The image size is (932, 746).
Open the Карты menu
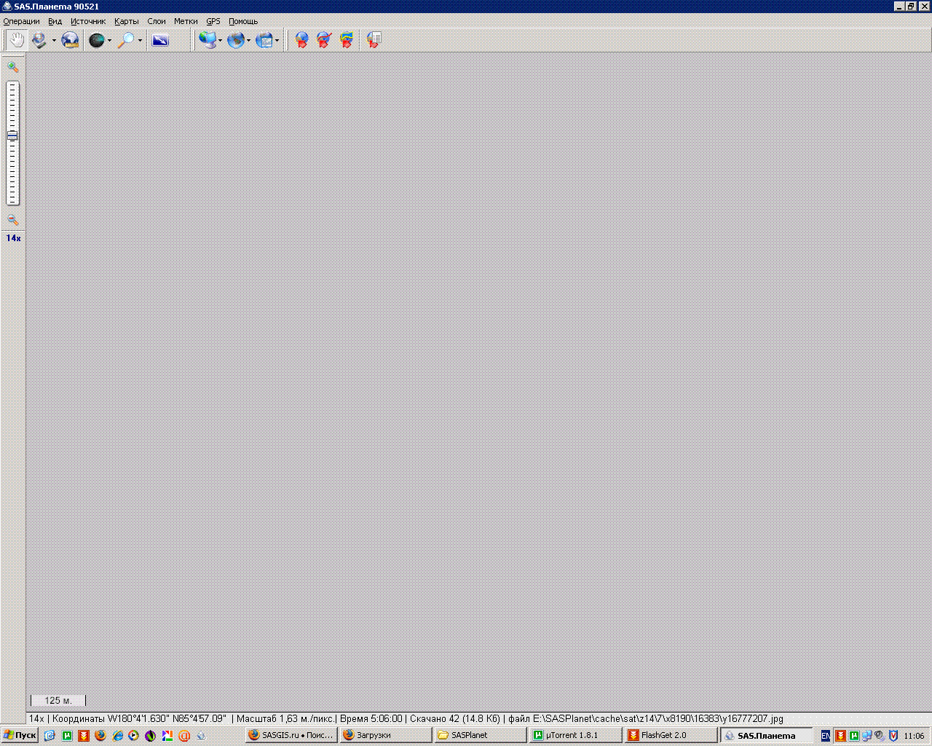tap(126, 21)
